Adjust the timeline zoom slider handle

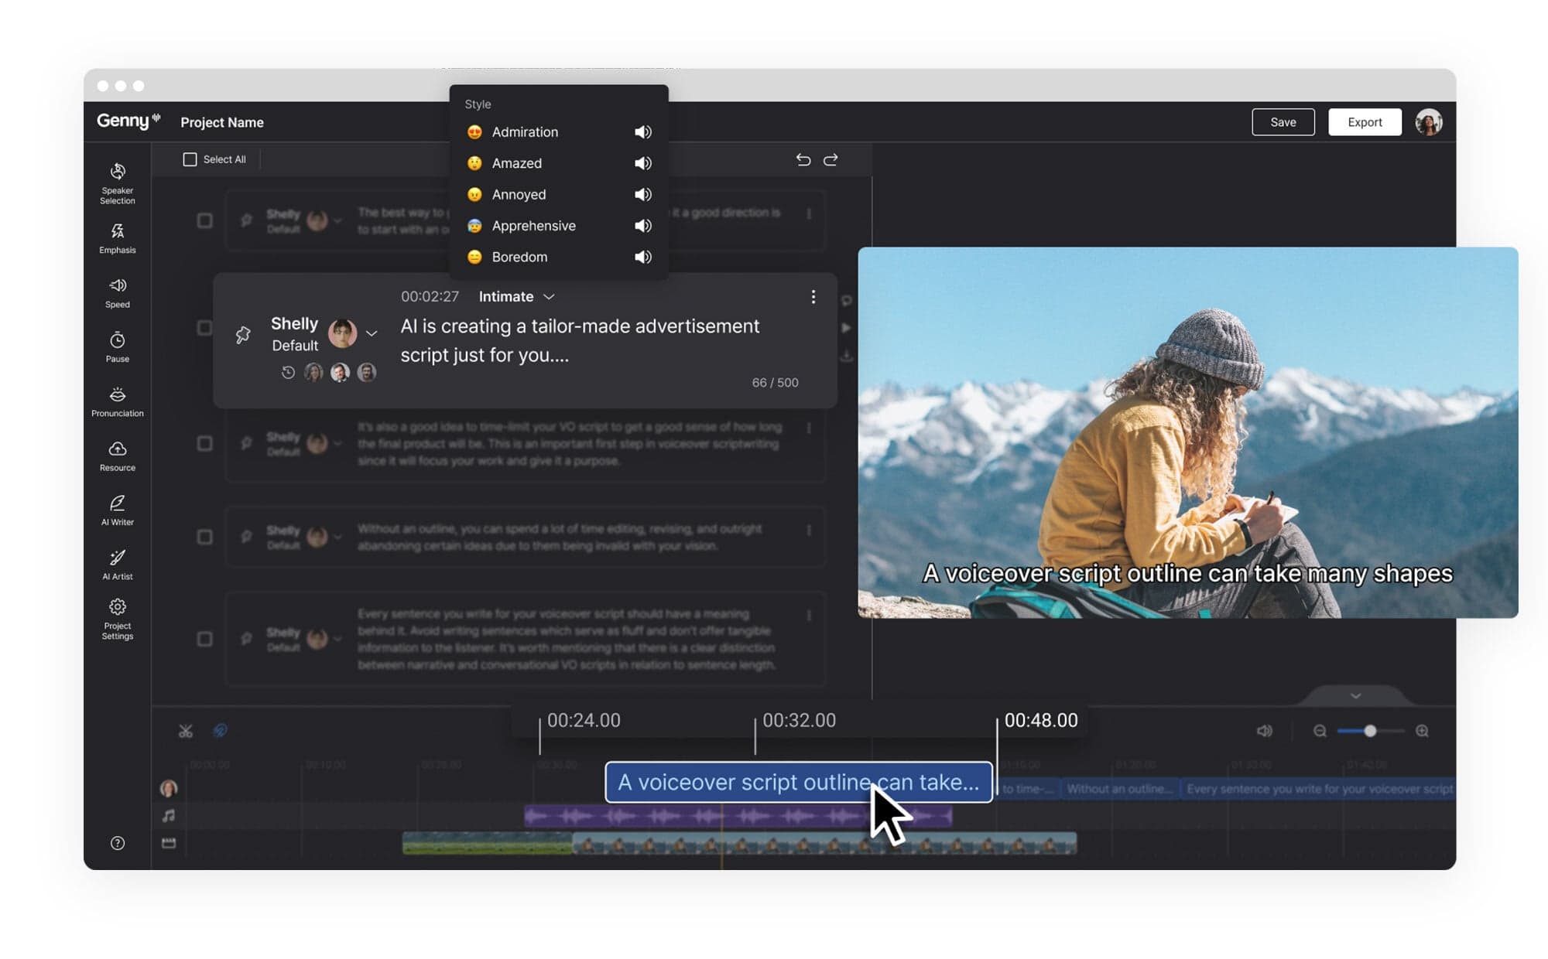tap(1369, 731)
